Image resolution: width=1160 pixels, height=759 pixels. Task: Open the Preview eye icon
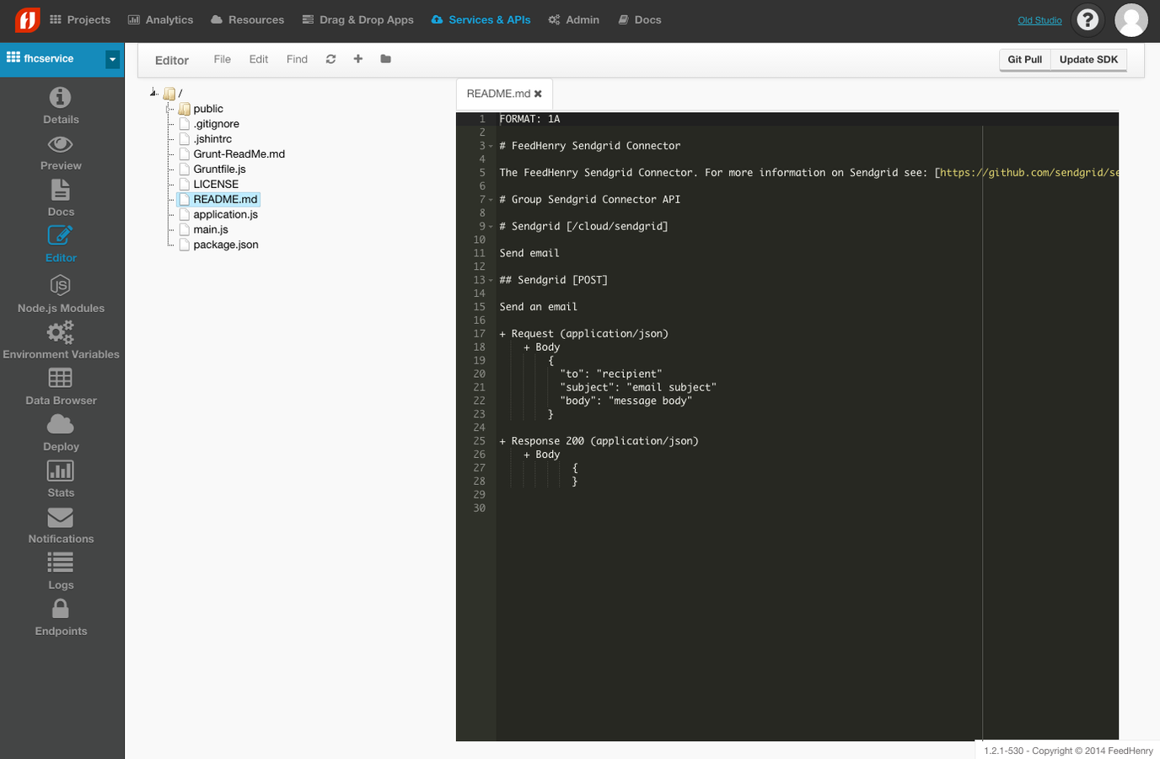(x=61, y=144)
